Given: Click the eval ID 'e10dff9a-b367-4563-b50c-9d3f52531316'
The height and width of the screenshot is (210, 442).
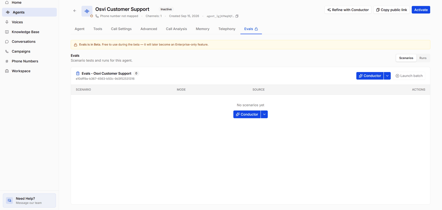Looking at the screenshot, I should (x=105, y=79).
